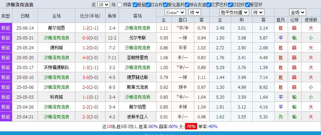Click the highlighted 70% over rate
The height and width of the screenshot is (135, 321).
point(191,126)
